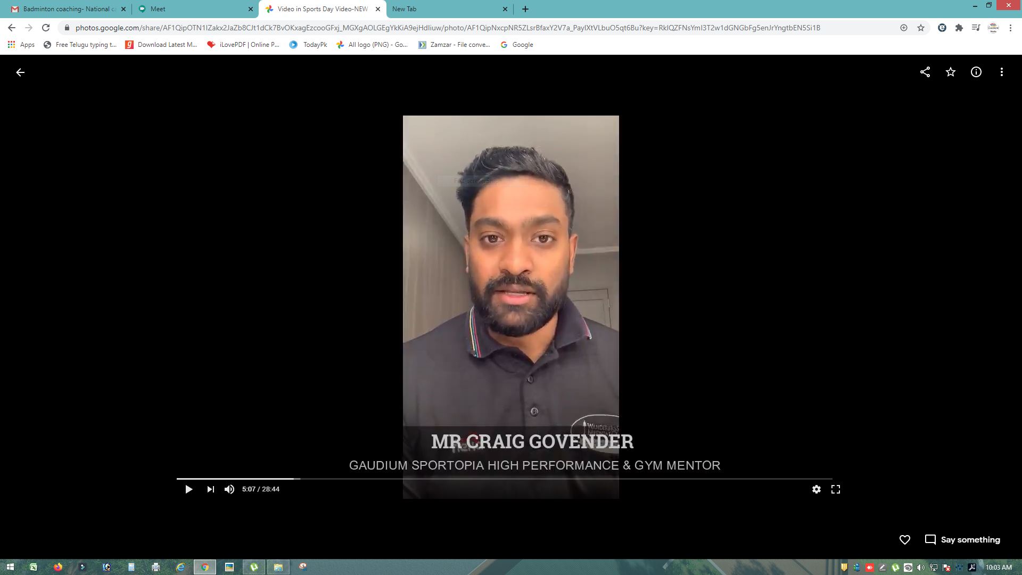Reload the current page
This screenshot has height=575, width=1022.
point(46,28)
